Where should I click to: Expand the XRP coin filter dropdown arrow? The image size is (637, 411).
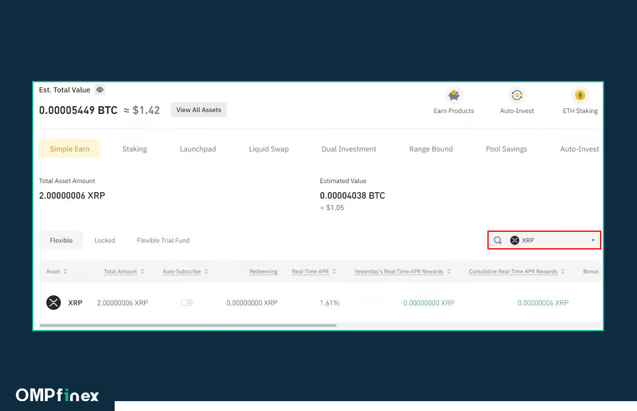[x=593, y=240]
